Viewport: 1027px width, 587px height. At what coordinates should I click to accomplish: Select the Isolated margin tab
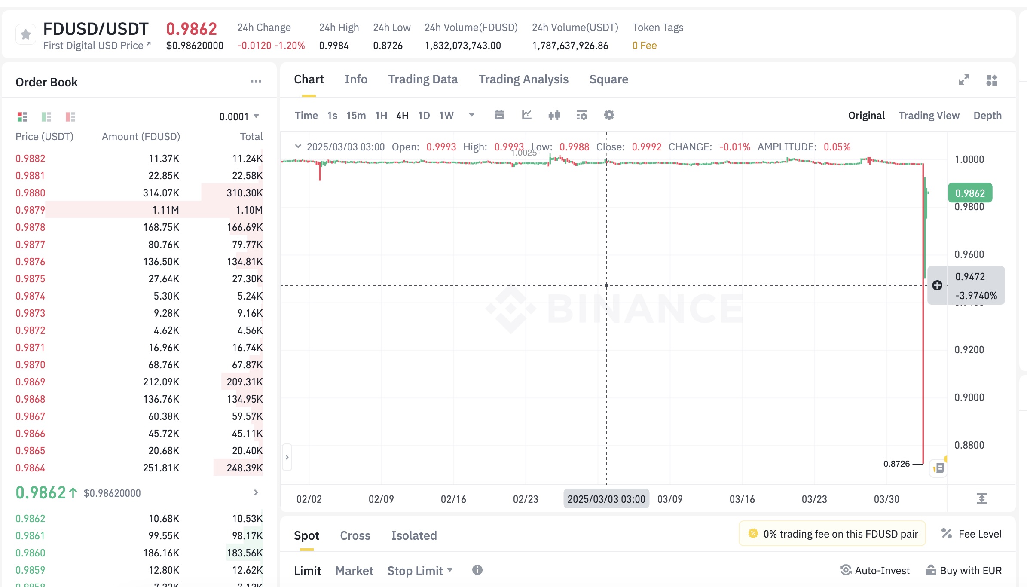414,535
